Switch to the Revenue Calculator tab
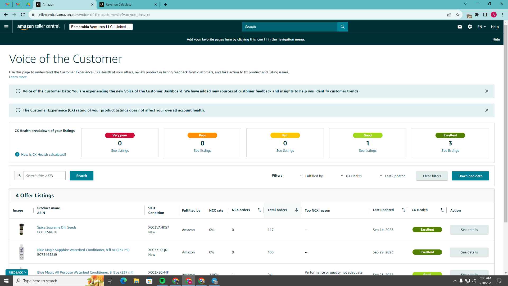 (128, 5)
